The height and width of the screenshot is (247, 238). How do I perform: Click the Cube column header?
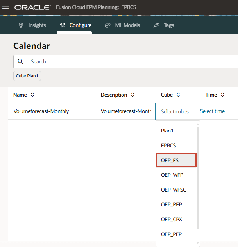(167, 95)
